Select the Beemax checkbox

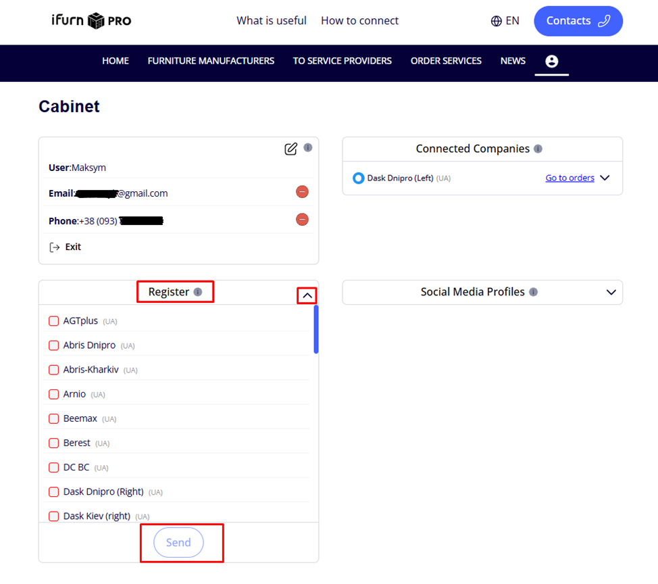click(x=54, y=418)
